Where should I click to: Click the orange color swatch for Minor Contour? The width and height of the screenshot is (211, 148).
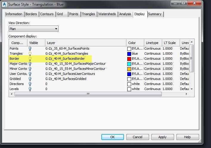click(x=129, y=69)
